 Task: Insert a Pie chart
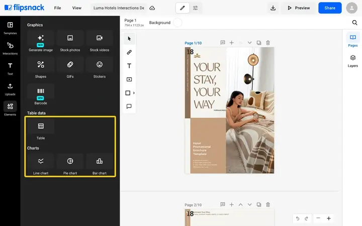(x=70, y=165)
